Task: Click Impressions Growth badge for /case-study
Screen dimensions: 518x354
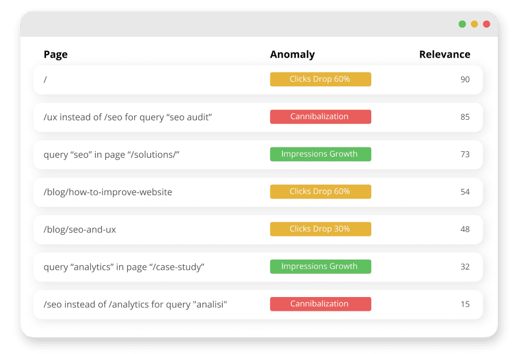Action: coord(321,267)
